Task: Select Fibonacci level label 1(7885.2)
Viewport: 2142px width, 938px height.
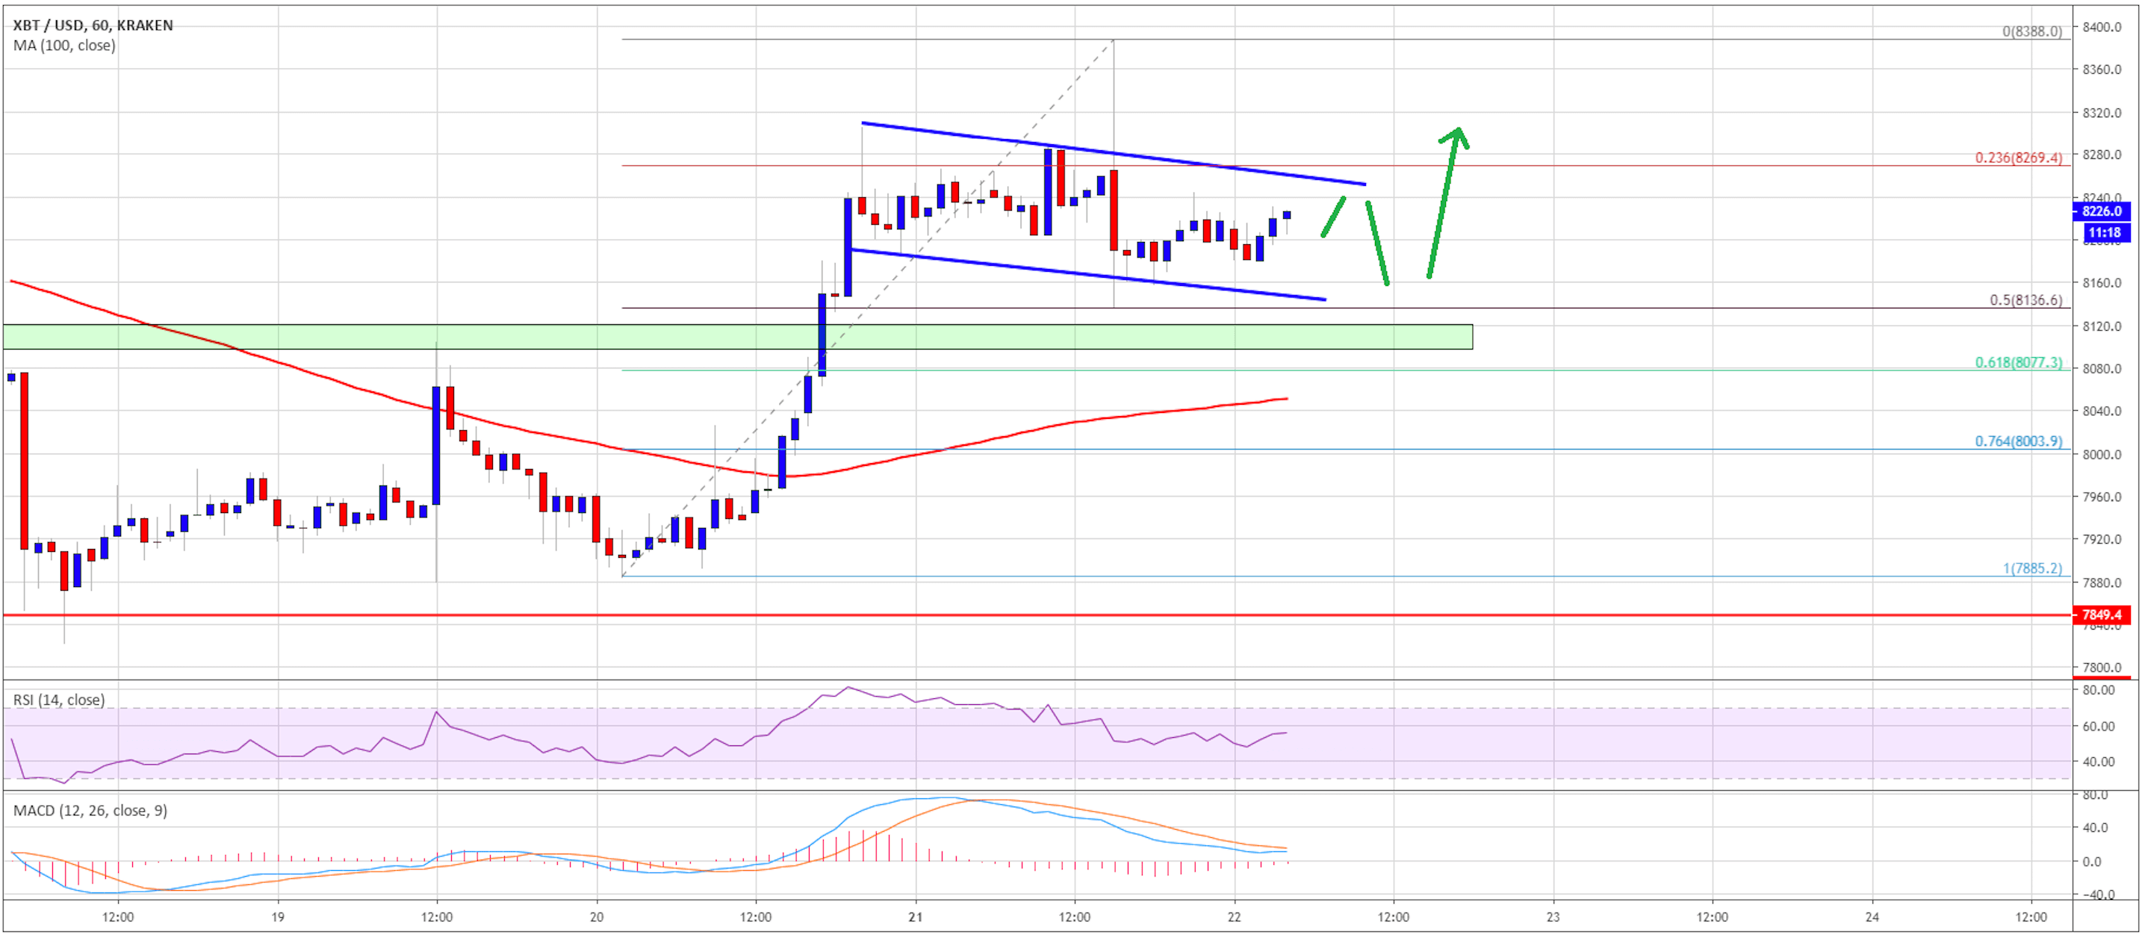Action: point(2032,568)
